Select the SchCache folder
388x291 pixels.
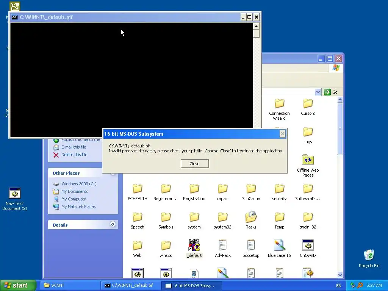(251, 192)
